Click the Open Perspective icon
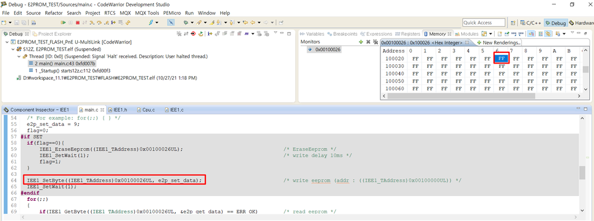Screen dimensions: 594x221 (513, 23)
